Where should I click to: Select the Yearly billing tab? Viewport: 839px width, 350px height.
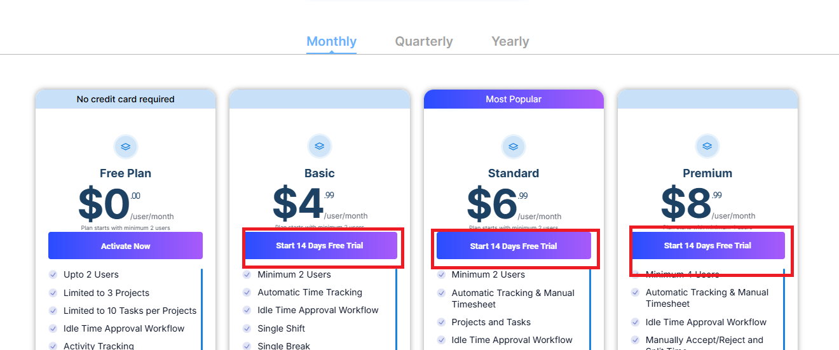click(510, 41)
